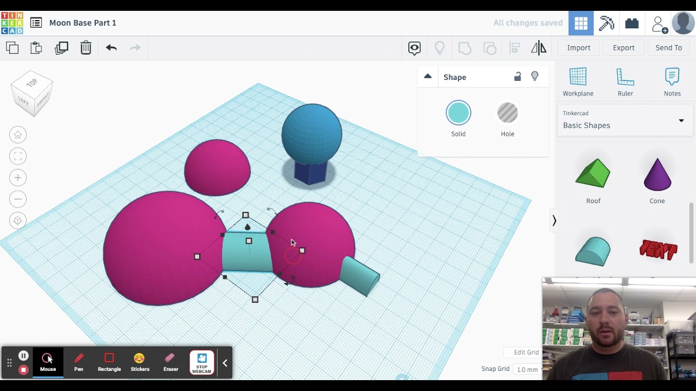This screenshot has width=696, height=391.
Task: Click the selected shape's height handle
Action: tap(248, 241)
